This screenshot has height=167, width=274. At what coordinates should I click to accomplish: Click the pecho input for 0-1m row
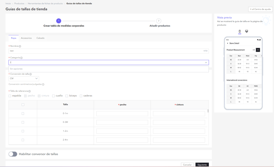(x=122, y=114)
